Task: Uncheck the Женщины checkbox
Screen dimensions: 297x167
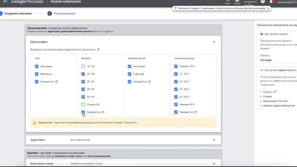Action: 37,66
